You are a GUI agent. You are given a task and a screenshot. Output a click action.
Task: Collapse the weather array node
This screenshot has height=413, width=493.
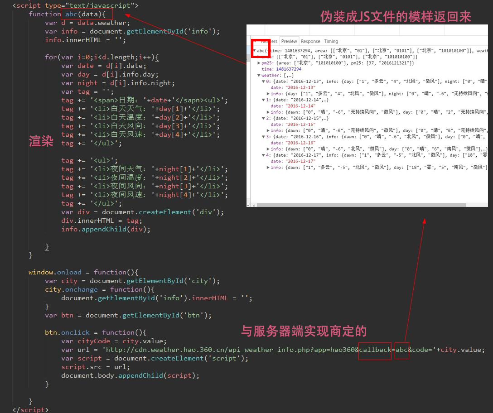point(259,75)
